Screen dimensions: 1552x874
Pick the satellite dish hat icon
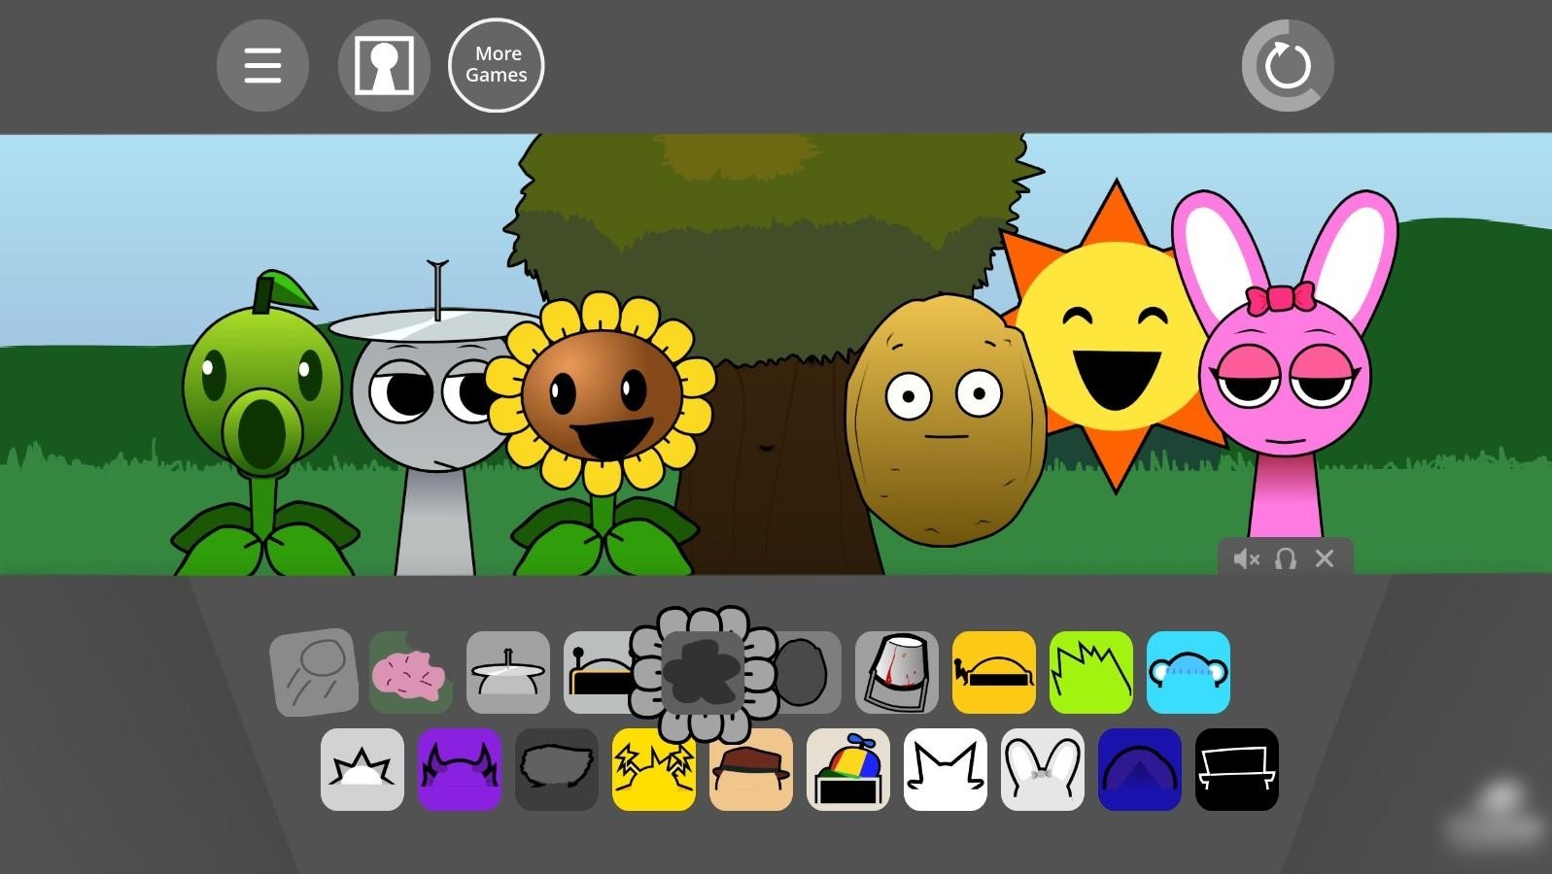(x=507, y=673)
